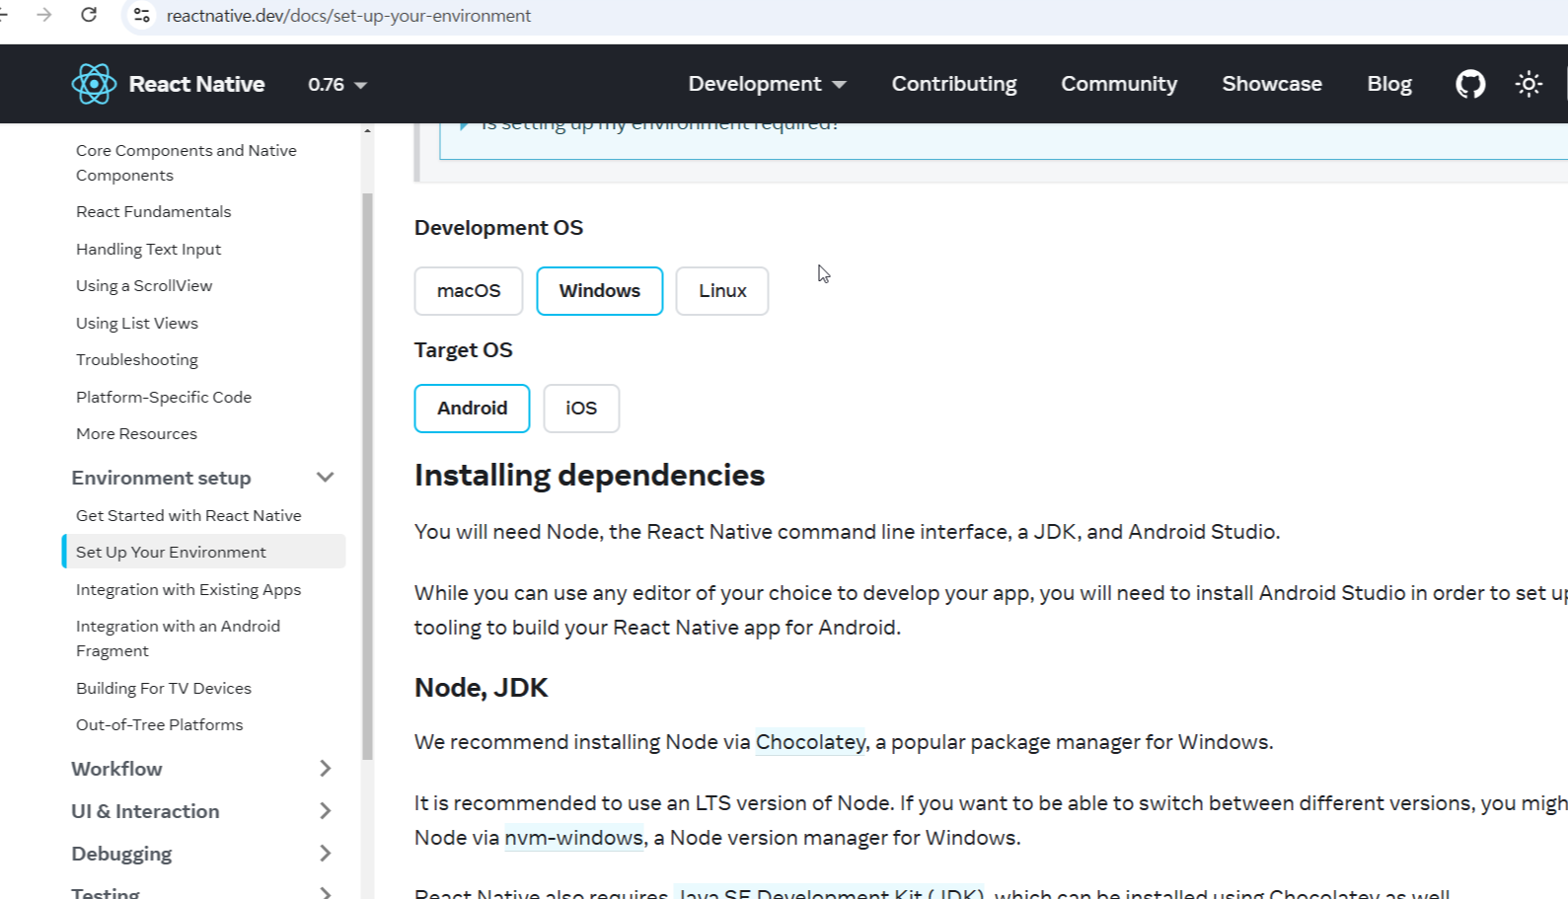Click sidebar scroll-up arrow

[367, 130]
